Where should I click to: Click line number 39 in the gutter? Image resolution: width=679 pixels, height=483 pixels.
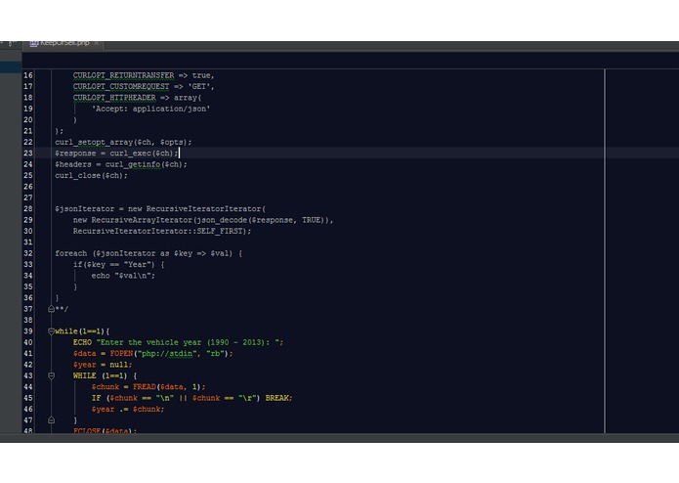pos(28,331)
